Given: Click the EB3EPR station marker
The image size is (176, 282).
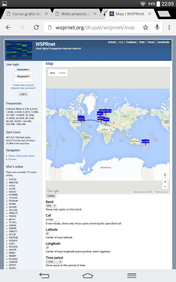Looking at the screenshot, I should click(x=101, y=118).
